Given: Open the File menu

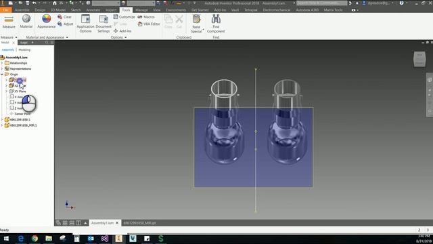Looking at the screenshot, I should (6, 10).
